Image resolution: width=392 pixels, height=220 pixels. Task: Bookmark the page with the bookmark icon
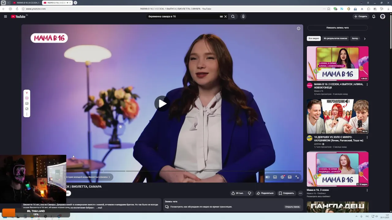329,9
